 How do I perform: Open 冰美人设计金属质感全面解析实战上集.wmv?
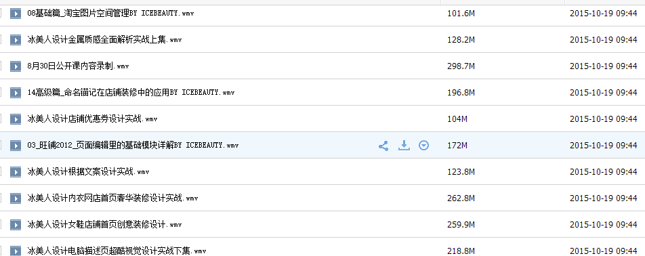point(104,40)
